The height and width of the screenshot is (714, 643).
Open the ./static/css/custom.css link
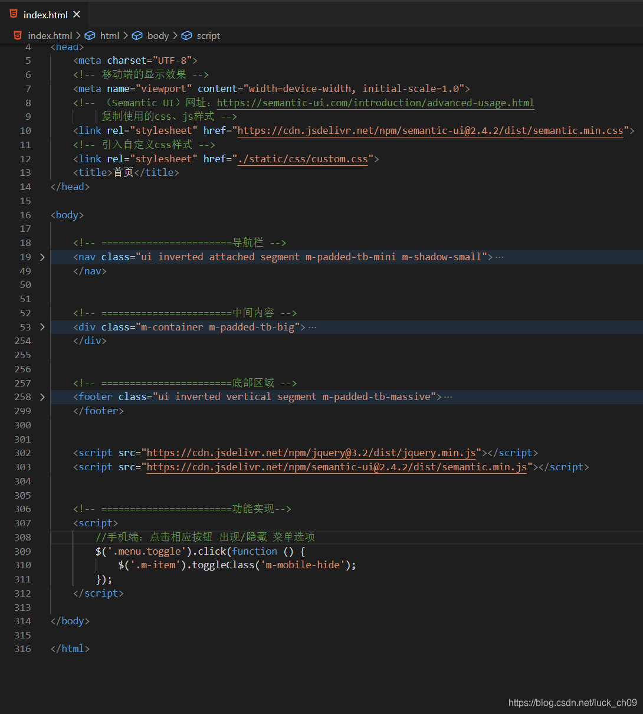pyautogui.click(x=303, y=159)
